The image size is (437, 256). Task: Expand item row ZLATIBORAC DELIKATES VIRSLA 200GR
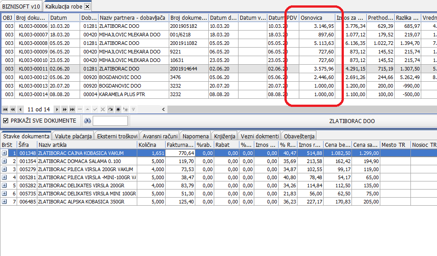4,185
